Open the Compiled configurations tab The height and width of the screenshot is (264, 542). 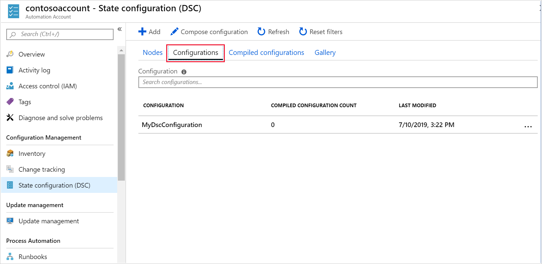tap(266, 53)
